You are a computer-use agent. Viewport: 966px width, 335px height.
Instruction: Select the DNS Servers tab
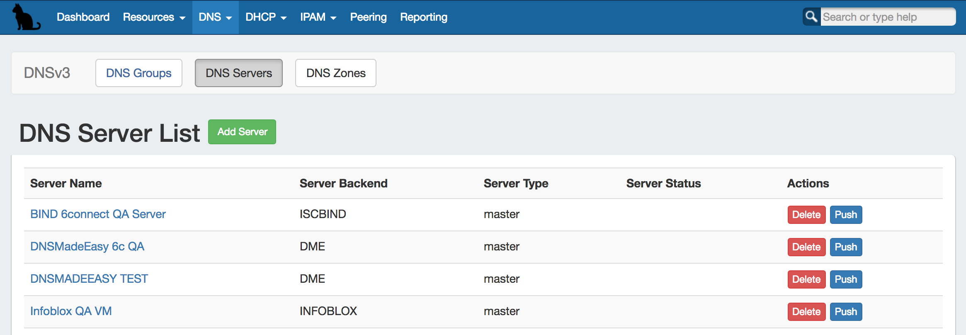point(239,73)
